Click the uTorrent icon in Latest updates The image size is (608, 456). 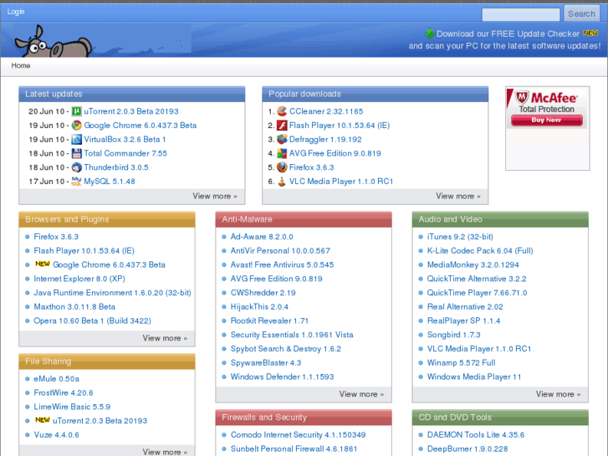[x=77, y=111]
